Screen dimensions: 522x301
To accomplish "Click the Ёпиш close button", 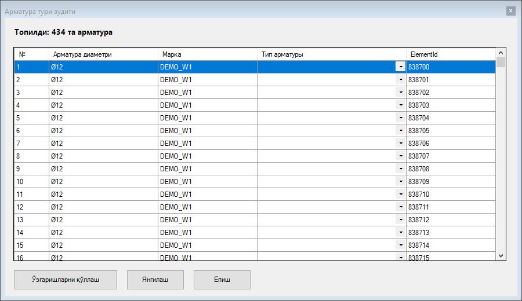I will pos(222,280).
